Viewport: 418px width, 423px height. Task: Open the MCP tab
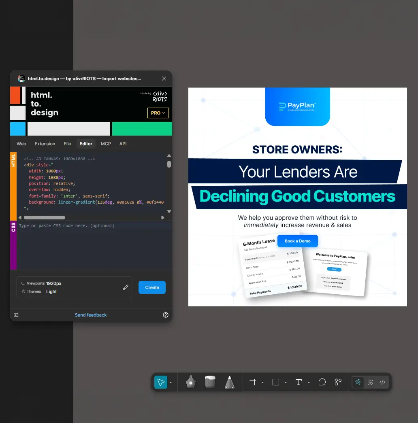click(x=106, y=144)
